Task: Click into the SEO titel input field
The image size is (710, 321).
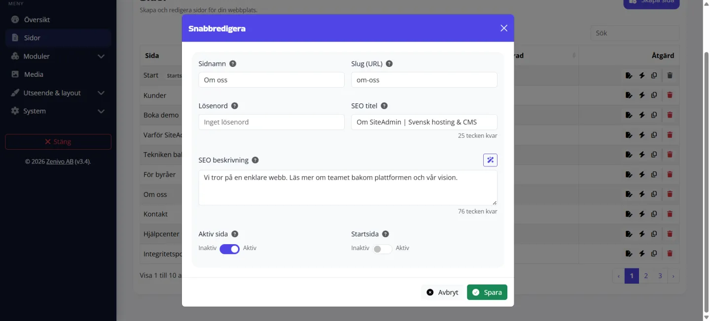Action: pyautogui.click(x=424, y=122)
